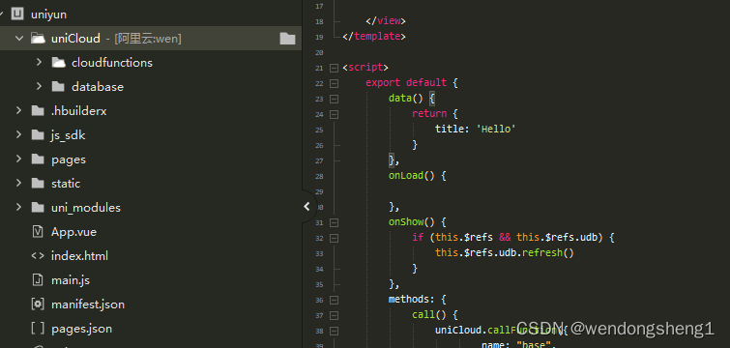Fold export default block at line 22
The image size is (730, 348).
(334, 83)
